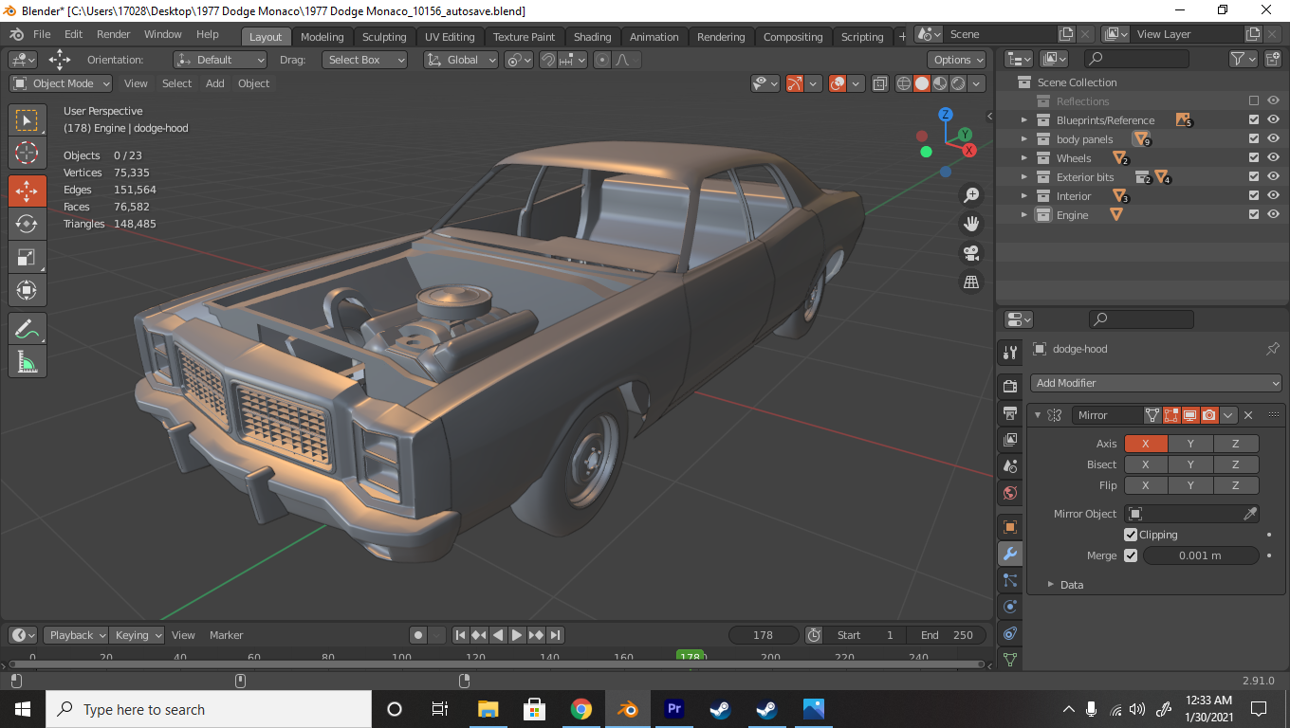Open Premiere Pro from taskbar
The height and width of the screenshot is (728, 1290).
pyautogui.click(x=674, y=709)
